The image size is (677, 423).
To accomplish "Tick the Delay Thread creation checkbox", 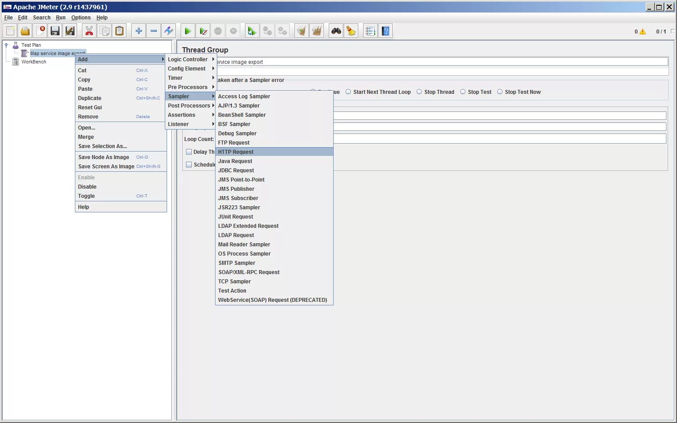I will click(x=189, y=152).
